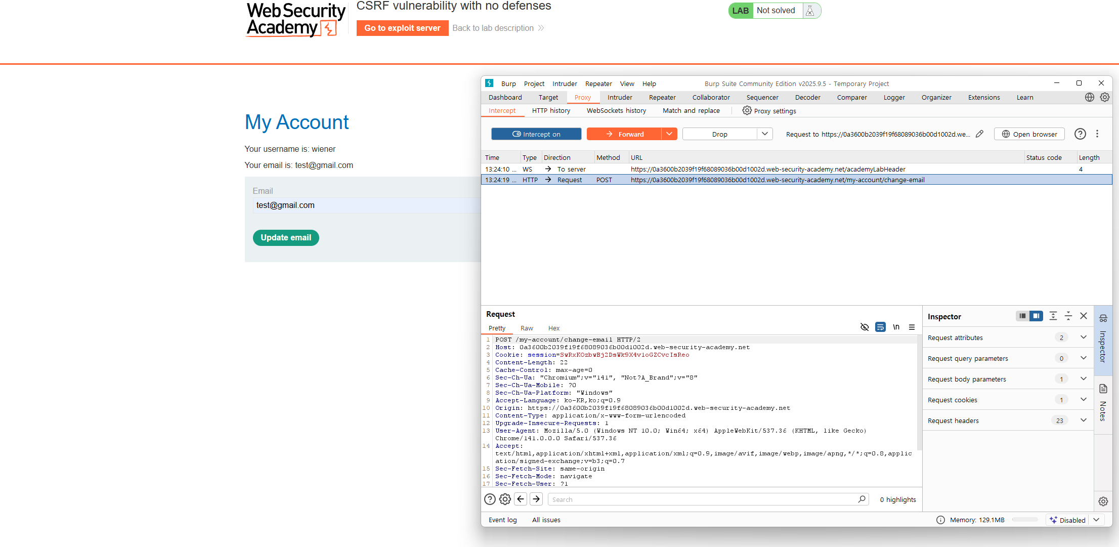This screenshot has height=547, width=1119.
Task: Open the Forward button dropdown arrow
Action: point(669,134)
